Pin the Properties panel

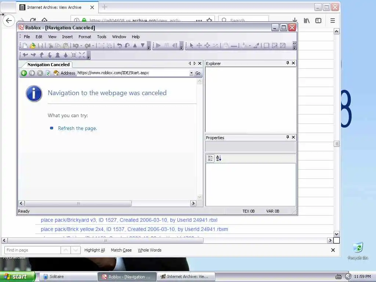(288, 137)
